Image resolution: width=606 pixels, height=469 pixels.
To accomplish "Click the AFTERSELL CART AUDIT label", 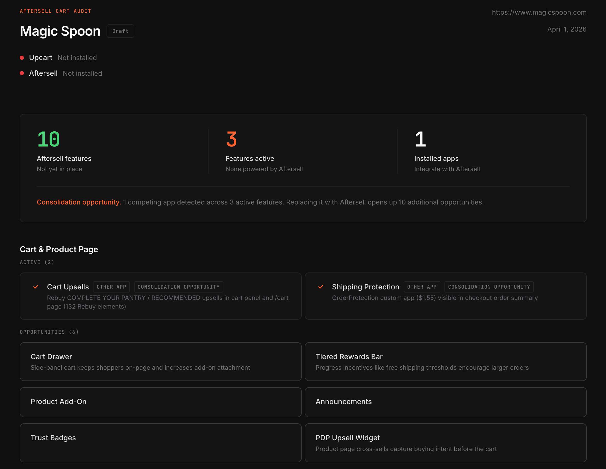I will click(x=55, y=11).
